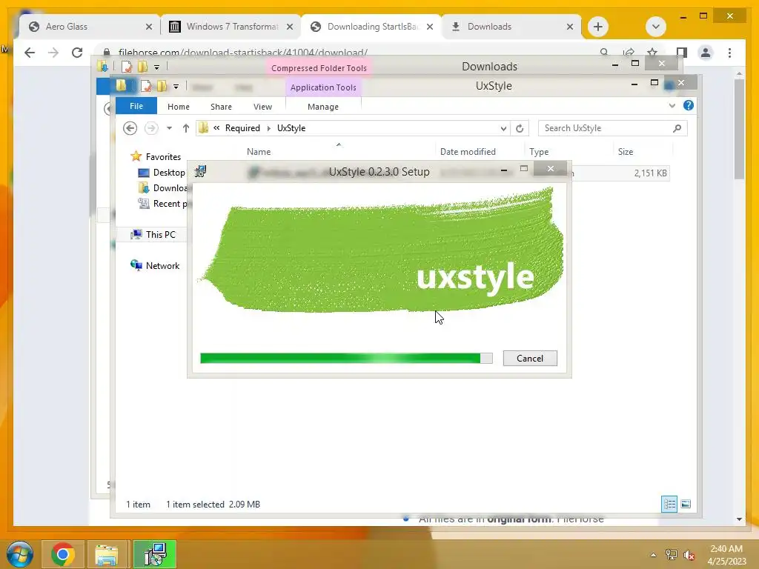
Task: Expand the address bar path dropdown
Action: (503, 128)
